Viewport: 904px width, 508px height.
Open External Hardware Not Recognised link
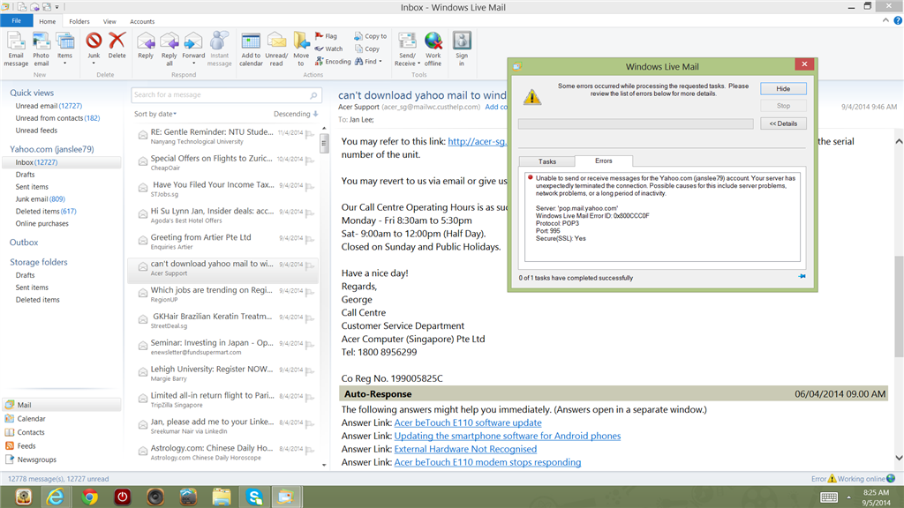465,449
